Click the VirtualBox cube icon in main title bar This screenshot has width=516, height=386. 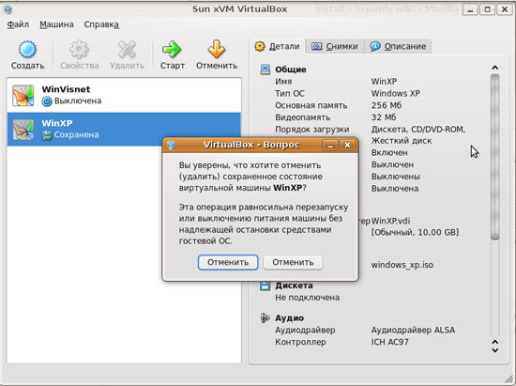point(8,9)
